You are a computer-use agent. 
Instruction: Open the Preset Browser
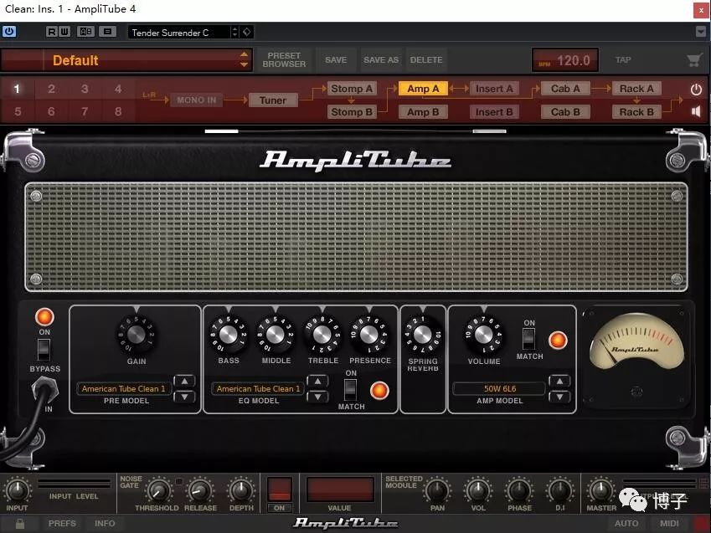coord(284,60)
